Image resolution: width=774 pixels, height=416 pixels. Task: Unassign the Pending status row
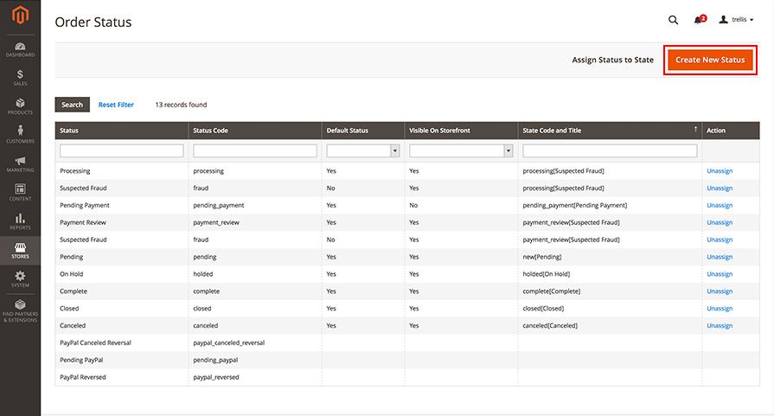pos(720,257)
